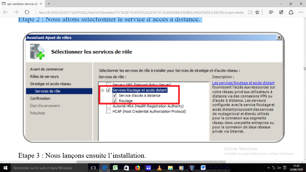Open network status tray icon
Image resolution: width=306 pixels, height=172 pixels.
(274, 168)
